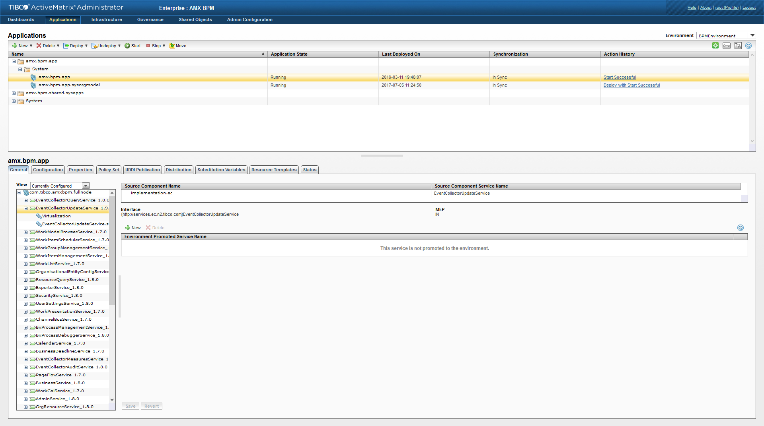Viewport: 764px width, 426px height.
Task: Click the Stop square icon
Action: (x=148, y=46)
